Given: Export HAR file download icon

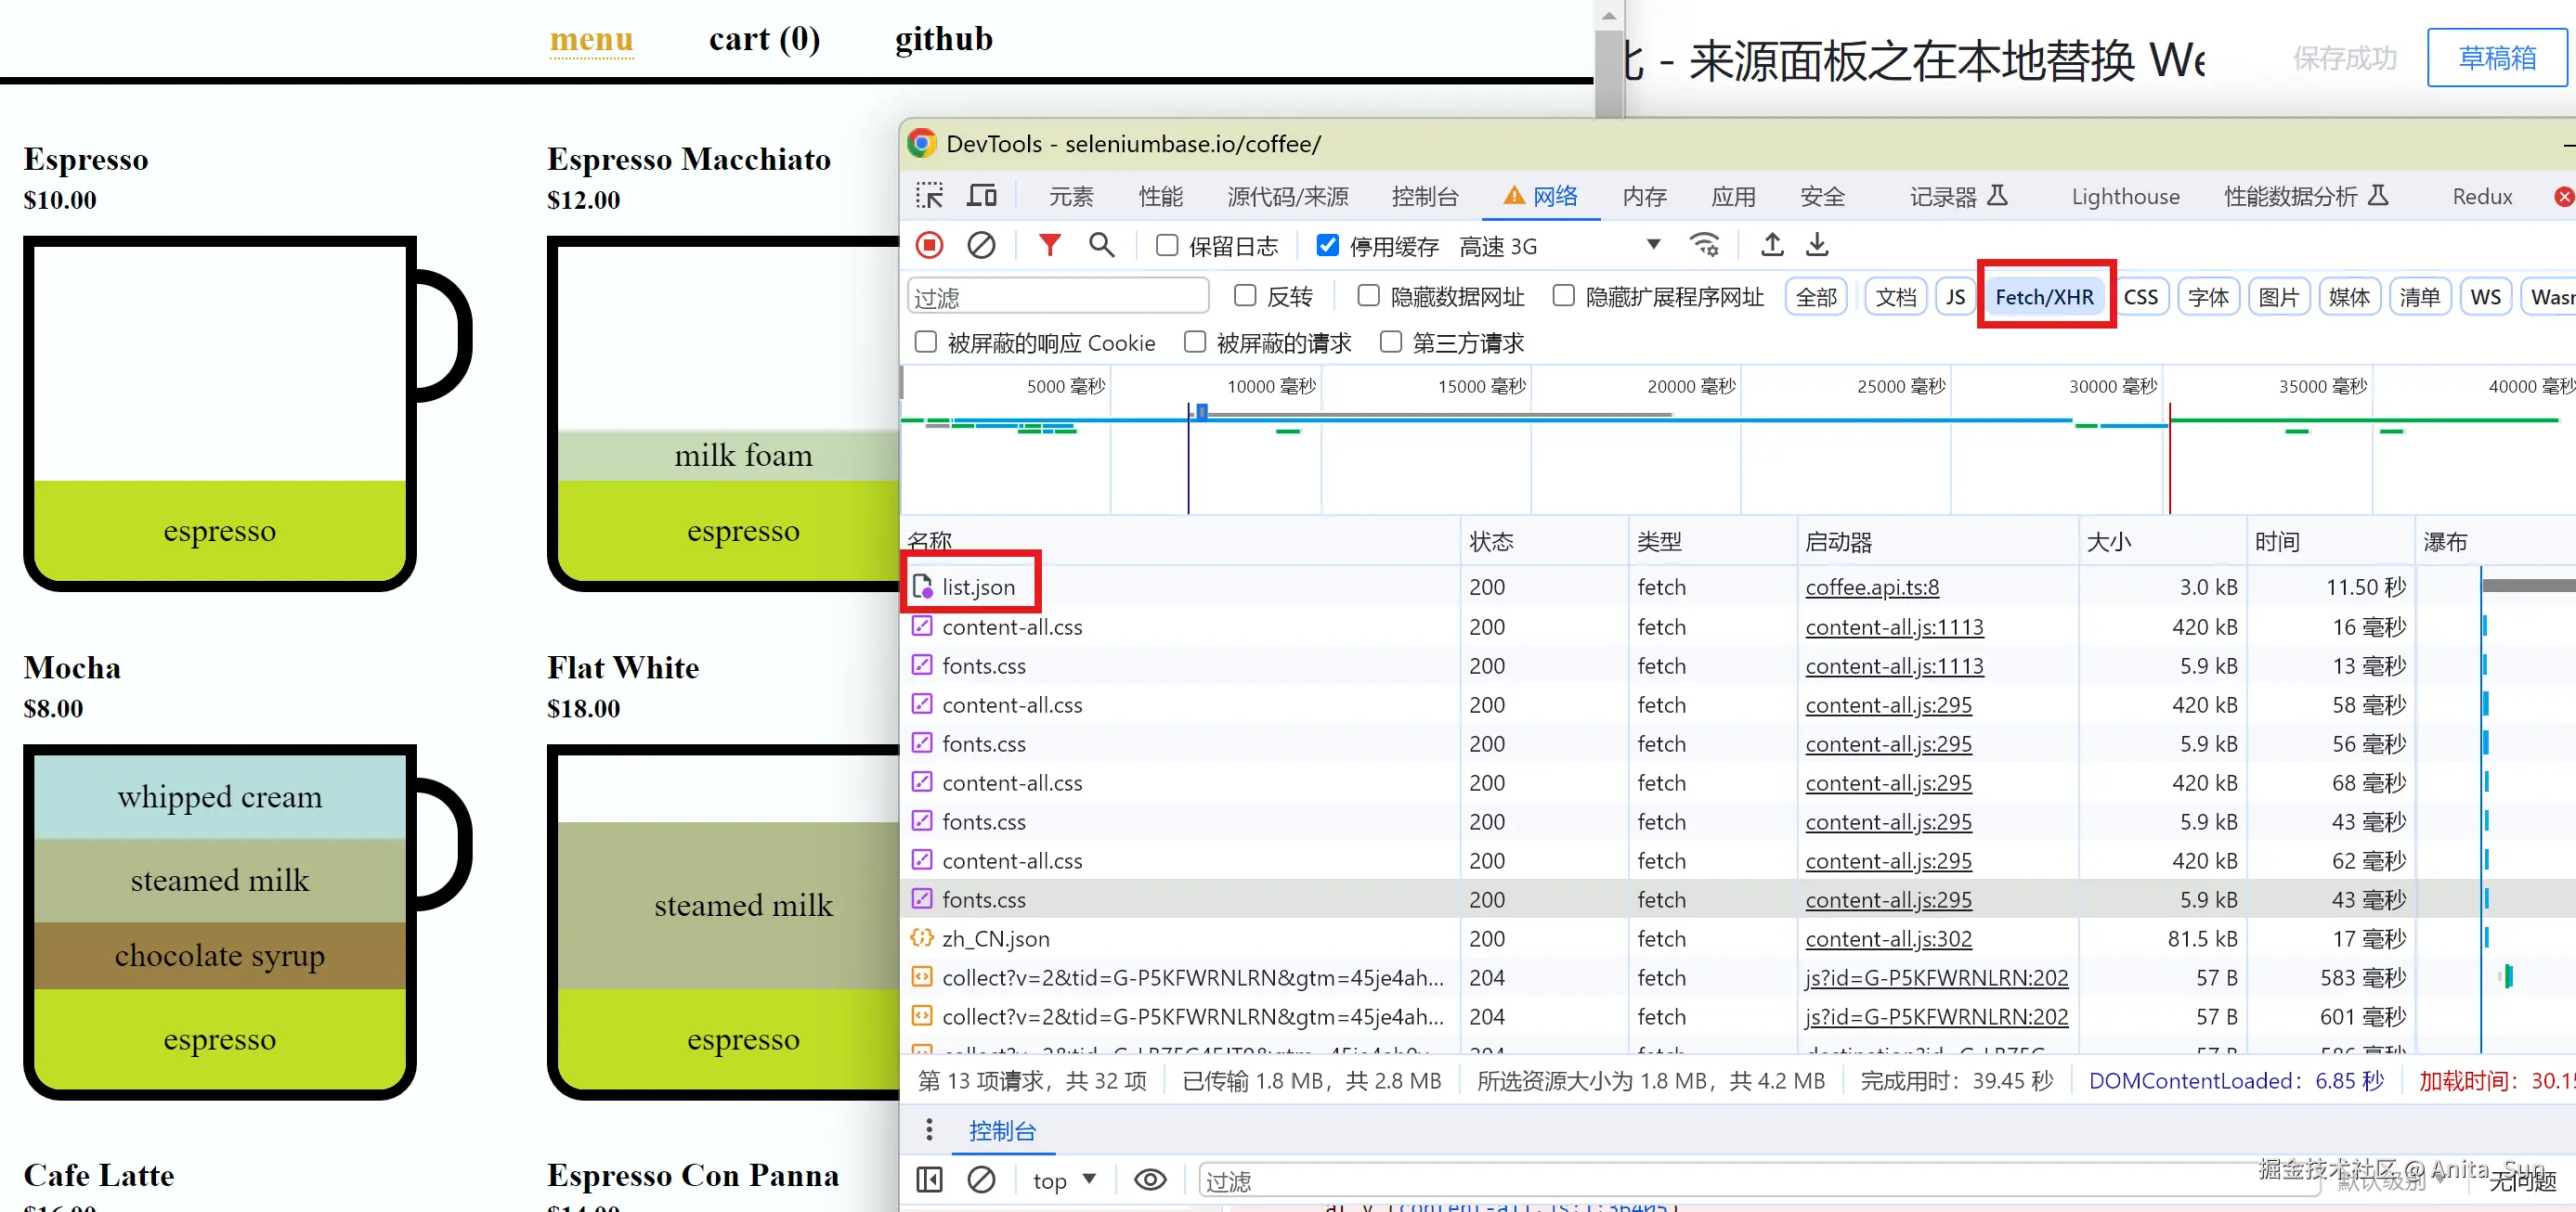Looking at the screenshot, I should [x=1817, y=245].
